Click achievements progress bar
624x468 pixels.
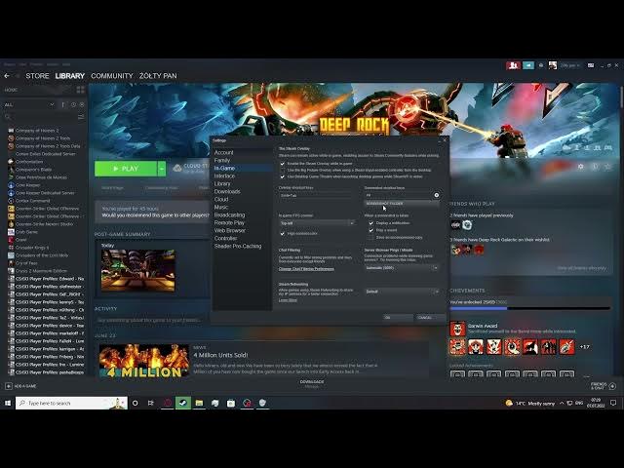529,308
